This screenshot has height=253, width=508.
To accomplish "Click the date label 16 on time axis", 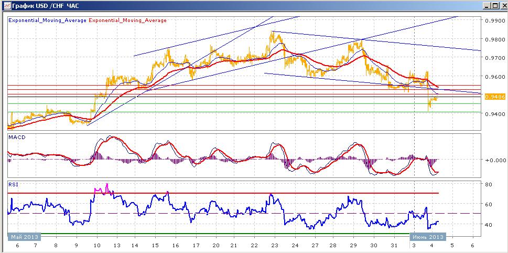I will 176,246.
